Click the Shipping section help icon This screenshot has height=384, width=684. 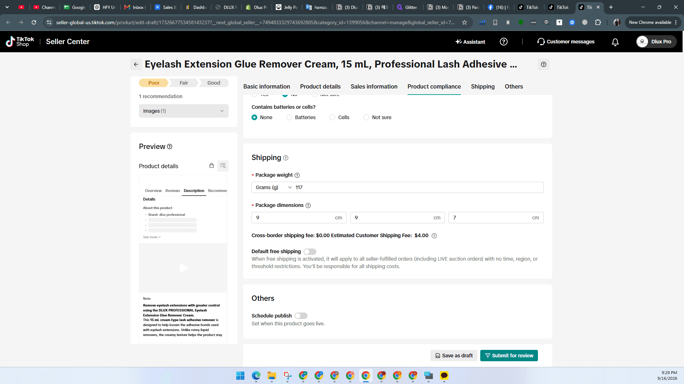(x=286, y=158)
